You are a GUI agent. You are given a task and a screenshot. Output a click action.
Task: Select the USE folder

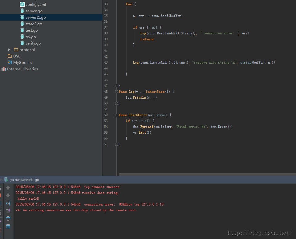tap(17, 56)
